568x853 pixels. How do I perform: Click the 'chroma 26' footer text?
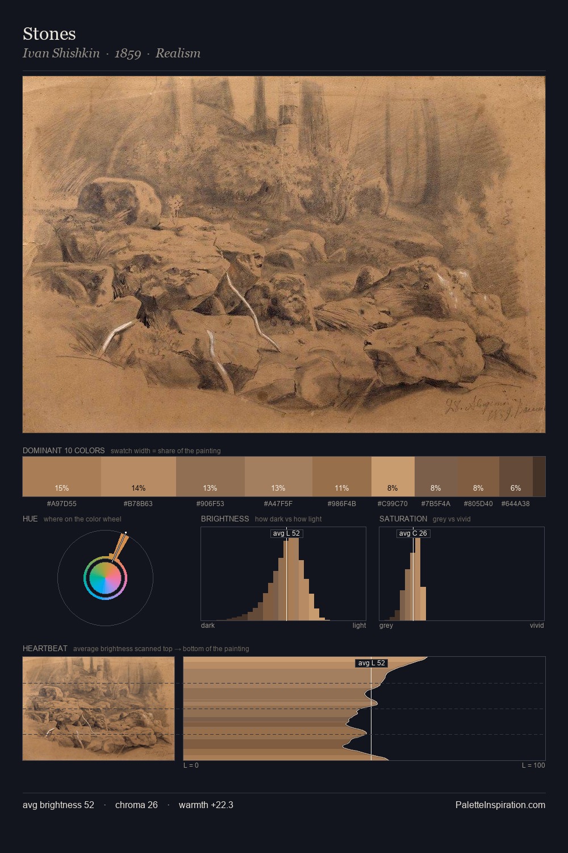click(x=136, y=805)
